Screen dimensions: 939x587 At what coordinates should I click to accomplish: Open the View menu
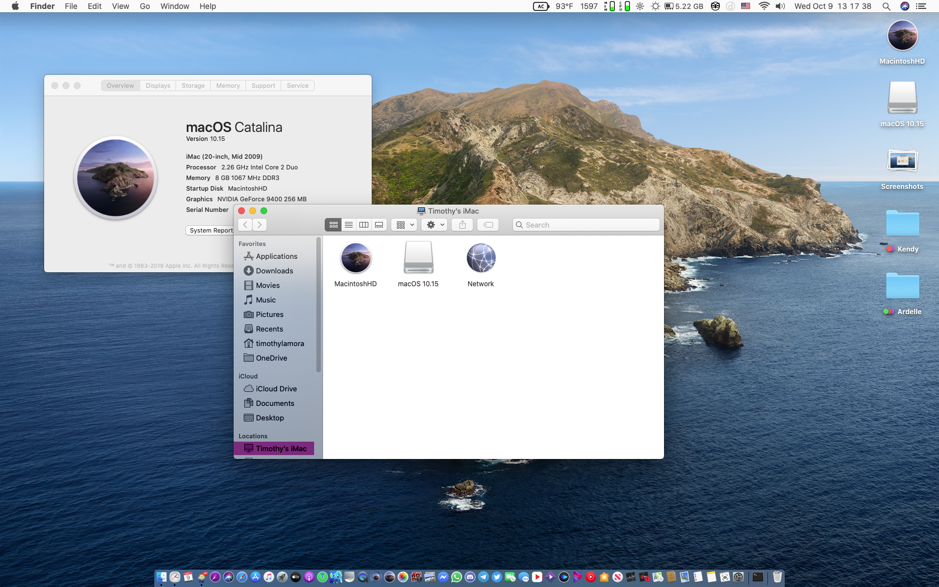[x=120, y=6]
